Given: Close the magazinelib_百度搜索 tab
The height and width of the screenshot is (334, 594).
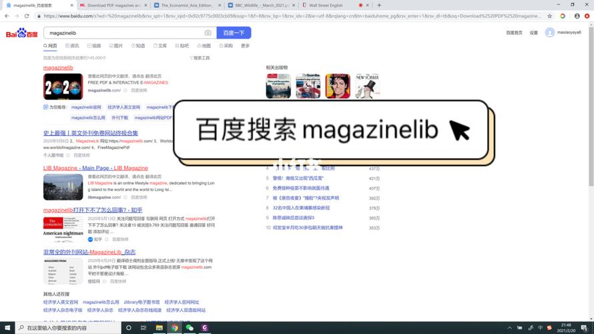Looking at the screenshot, I should tap(72, 5).
